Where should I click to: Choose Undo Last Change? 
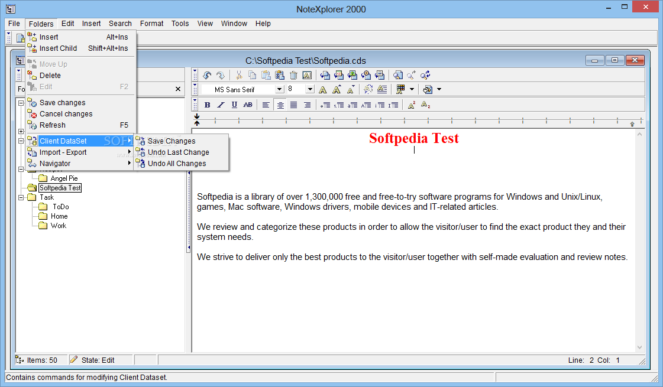182,152
